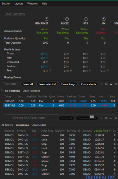
Task: Open the Session menu
Action: pyautogui.click(x=6, y=4)
